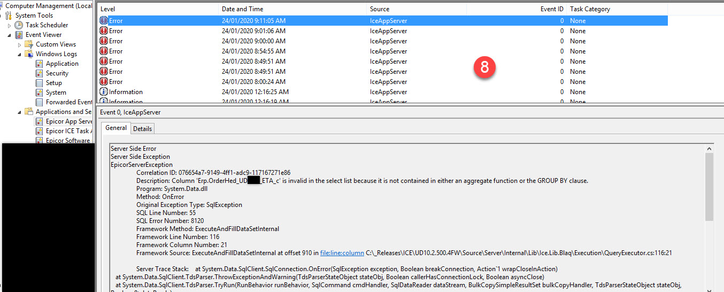Click error icon of 8:54:55 AM event
The width and height of the screenshot is (724, 292).
(104, 51)
